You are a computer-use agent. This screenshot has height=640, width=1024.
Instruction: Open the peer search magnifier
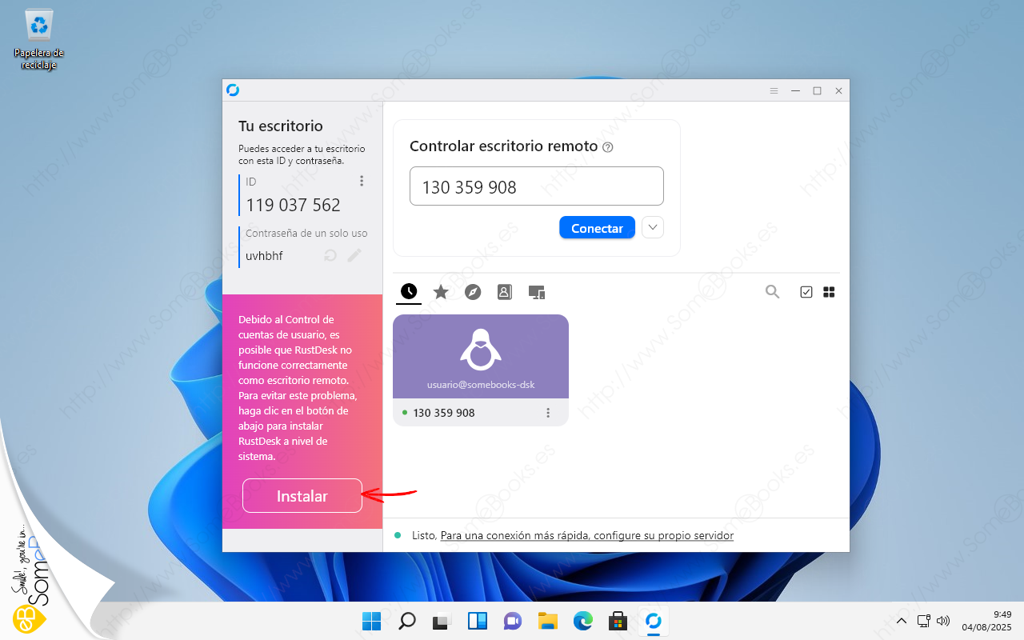[772, 292]
